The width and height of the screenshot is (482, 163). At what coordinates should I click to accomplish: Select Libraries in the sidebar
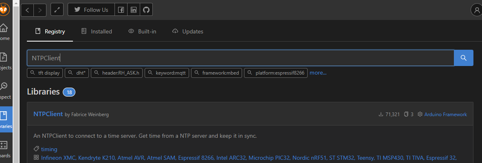tap(6, 119)
